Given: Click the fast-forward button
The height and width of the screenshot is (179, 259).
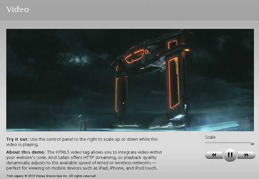Looking at the screenshot, I should click(246, 155).
